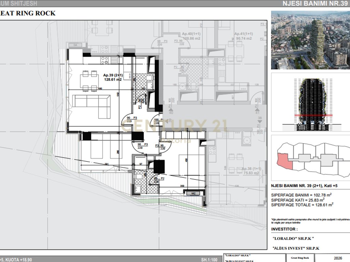Image resolution: width=350 pixels, height=262 pixels.
Task: Click the "Ap.40(1+1)" apartment label
Action: click(x=191, y=34)
